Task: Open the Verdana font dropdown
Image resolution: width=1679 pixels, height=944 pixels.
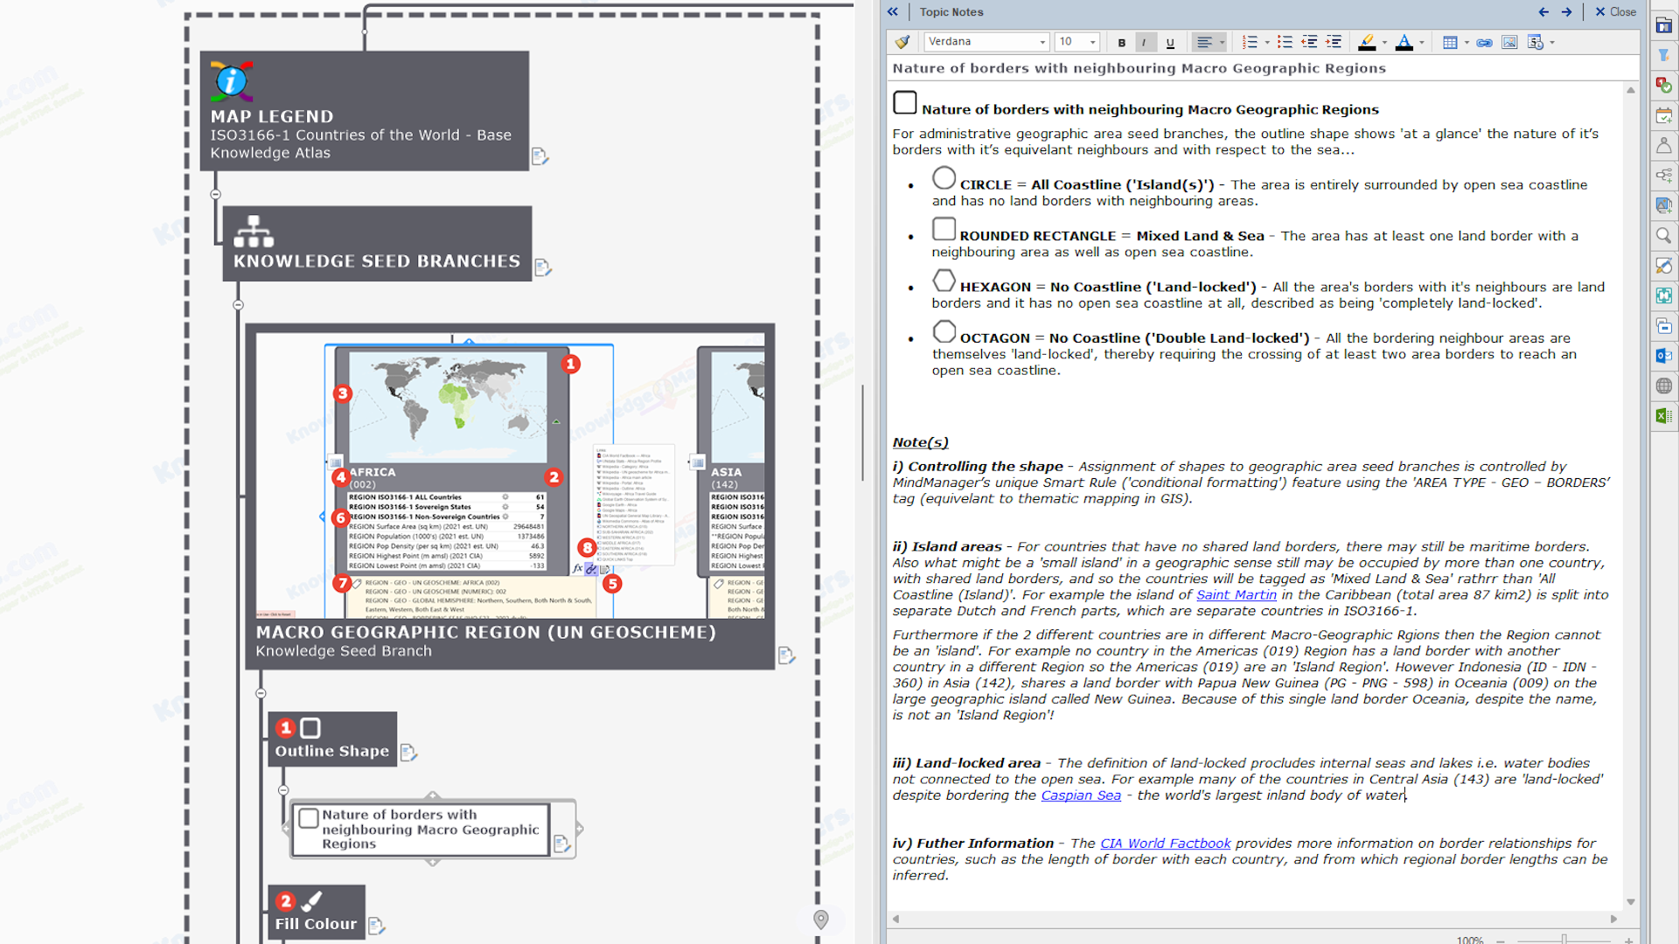Action: point(1042,42)
